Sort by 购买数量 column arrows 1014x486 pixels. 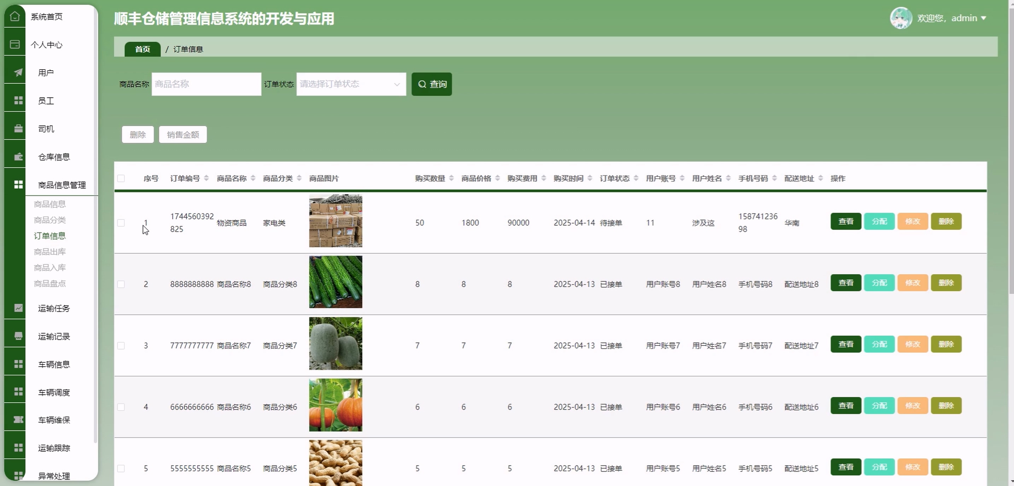451,178
